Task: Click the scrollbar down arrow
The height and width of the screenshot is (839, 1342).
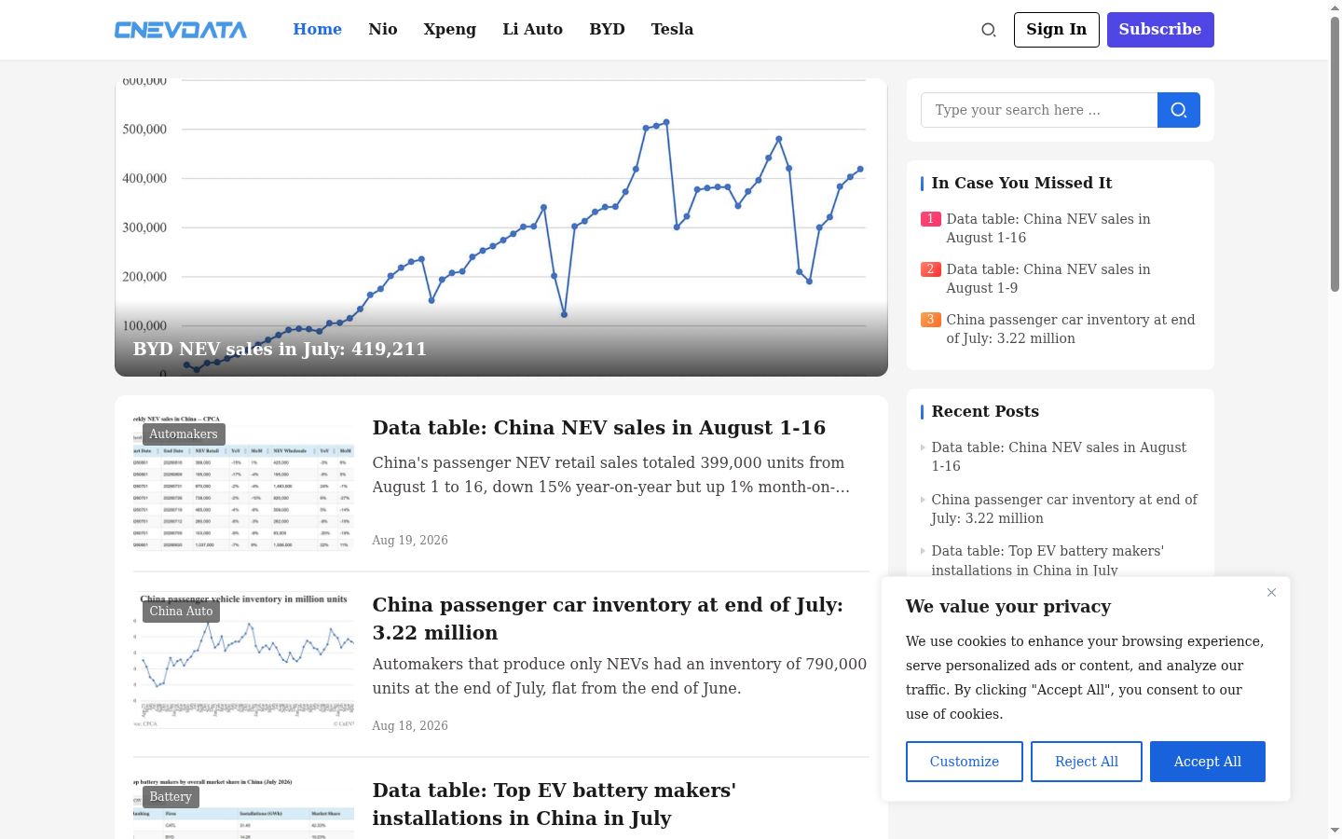Action: (x=1335, y=831)
